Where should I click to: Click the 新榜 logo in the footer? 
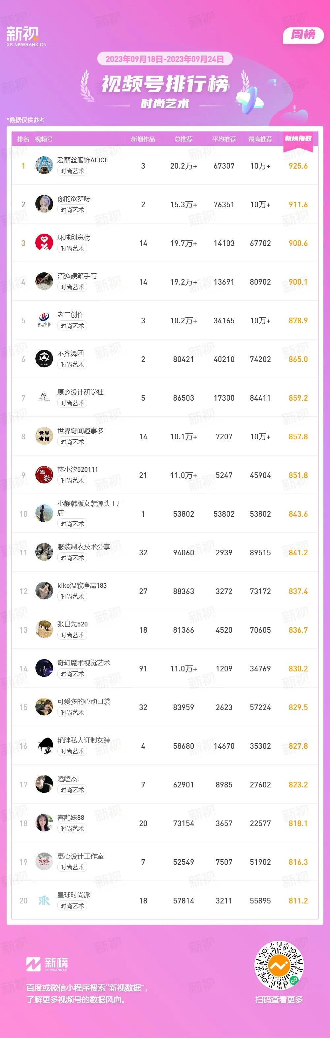click(47, 964)
